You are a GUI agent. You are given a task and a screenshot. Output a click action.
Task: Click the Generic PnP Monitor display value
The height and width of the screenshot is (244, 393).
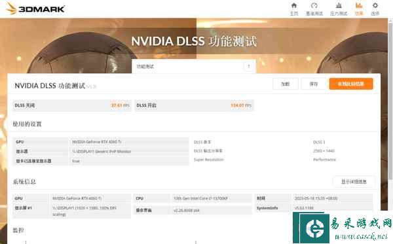click(102, 151)
